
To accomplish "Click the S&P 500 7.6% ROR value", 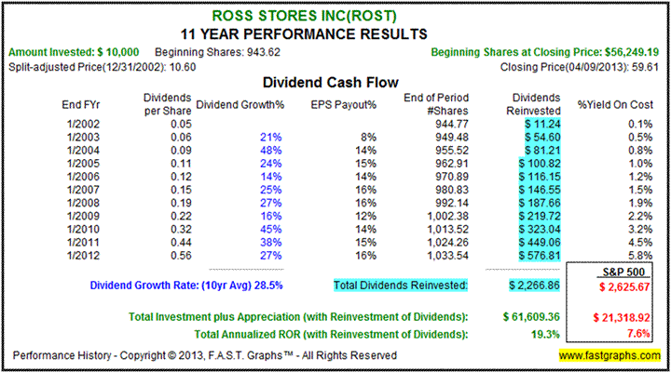I will coord(639,334).
